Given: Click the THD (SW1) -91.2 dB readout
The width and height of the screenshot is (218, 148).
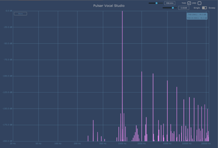Looking at the screenshot, I should 197,14.
